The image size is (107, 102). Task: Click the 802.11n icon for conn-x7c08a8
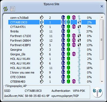tap(74, 17)
